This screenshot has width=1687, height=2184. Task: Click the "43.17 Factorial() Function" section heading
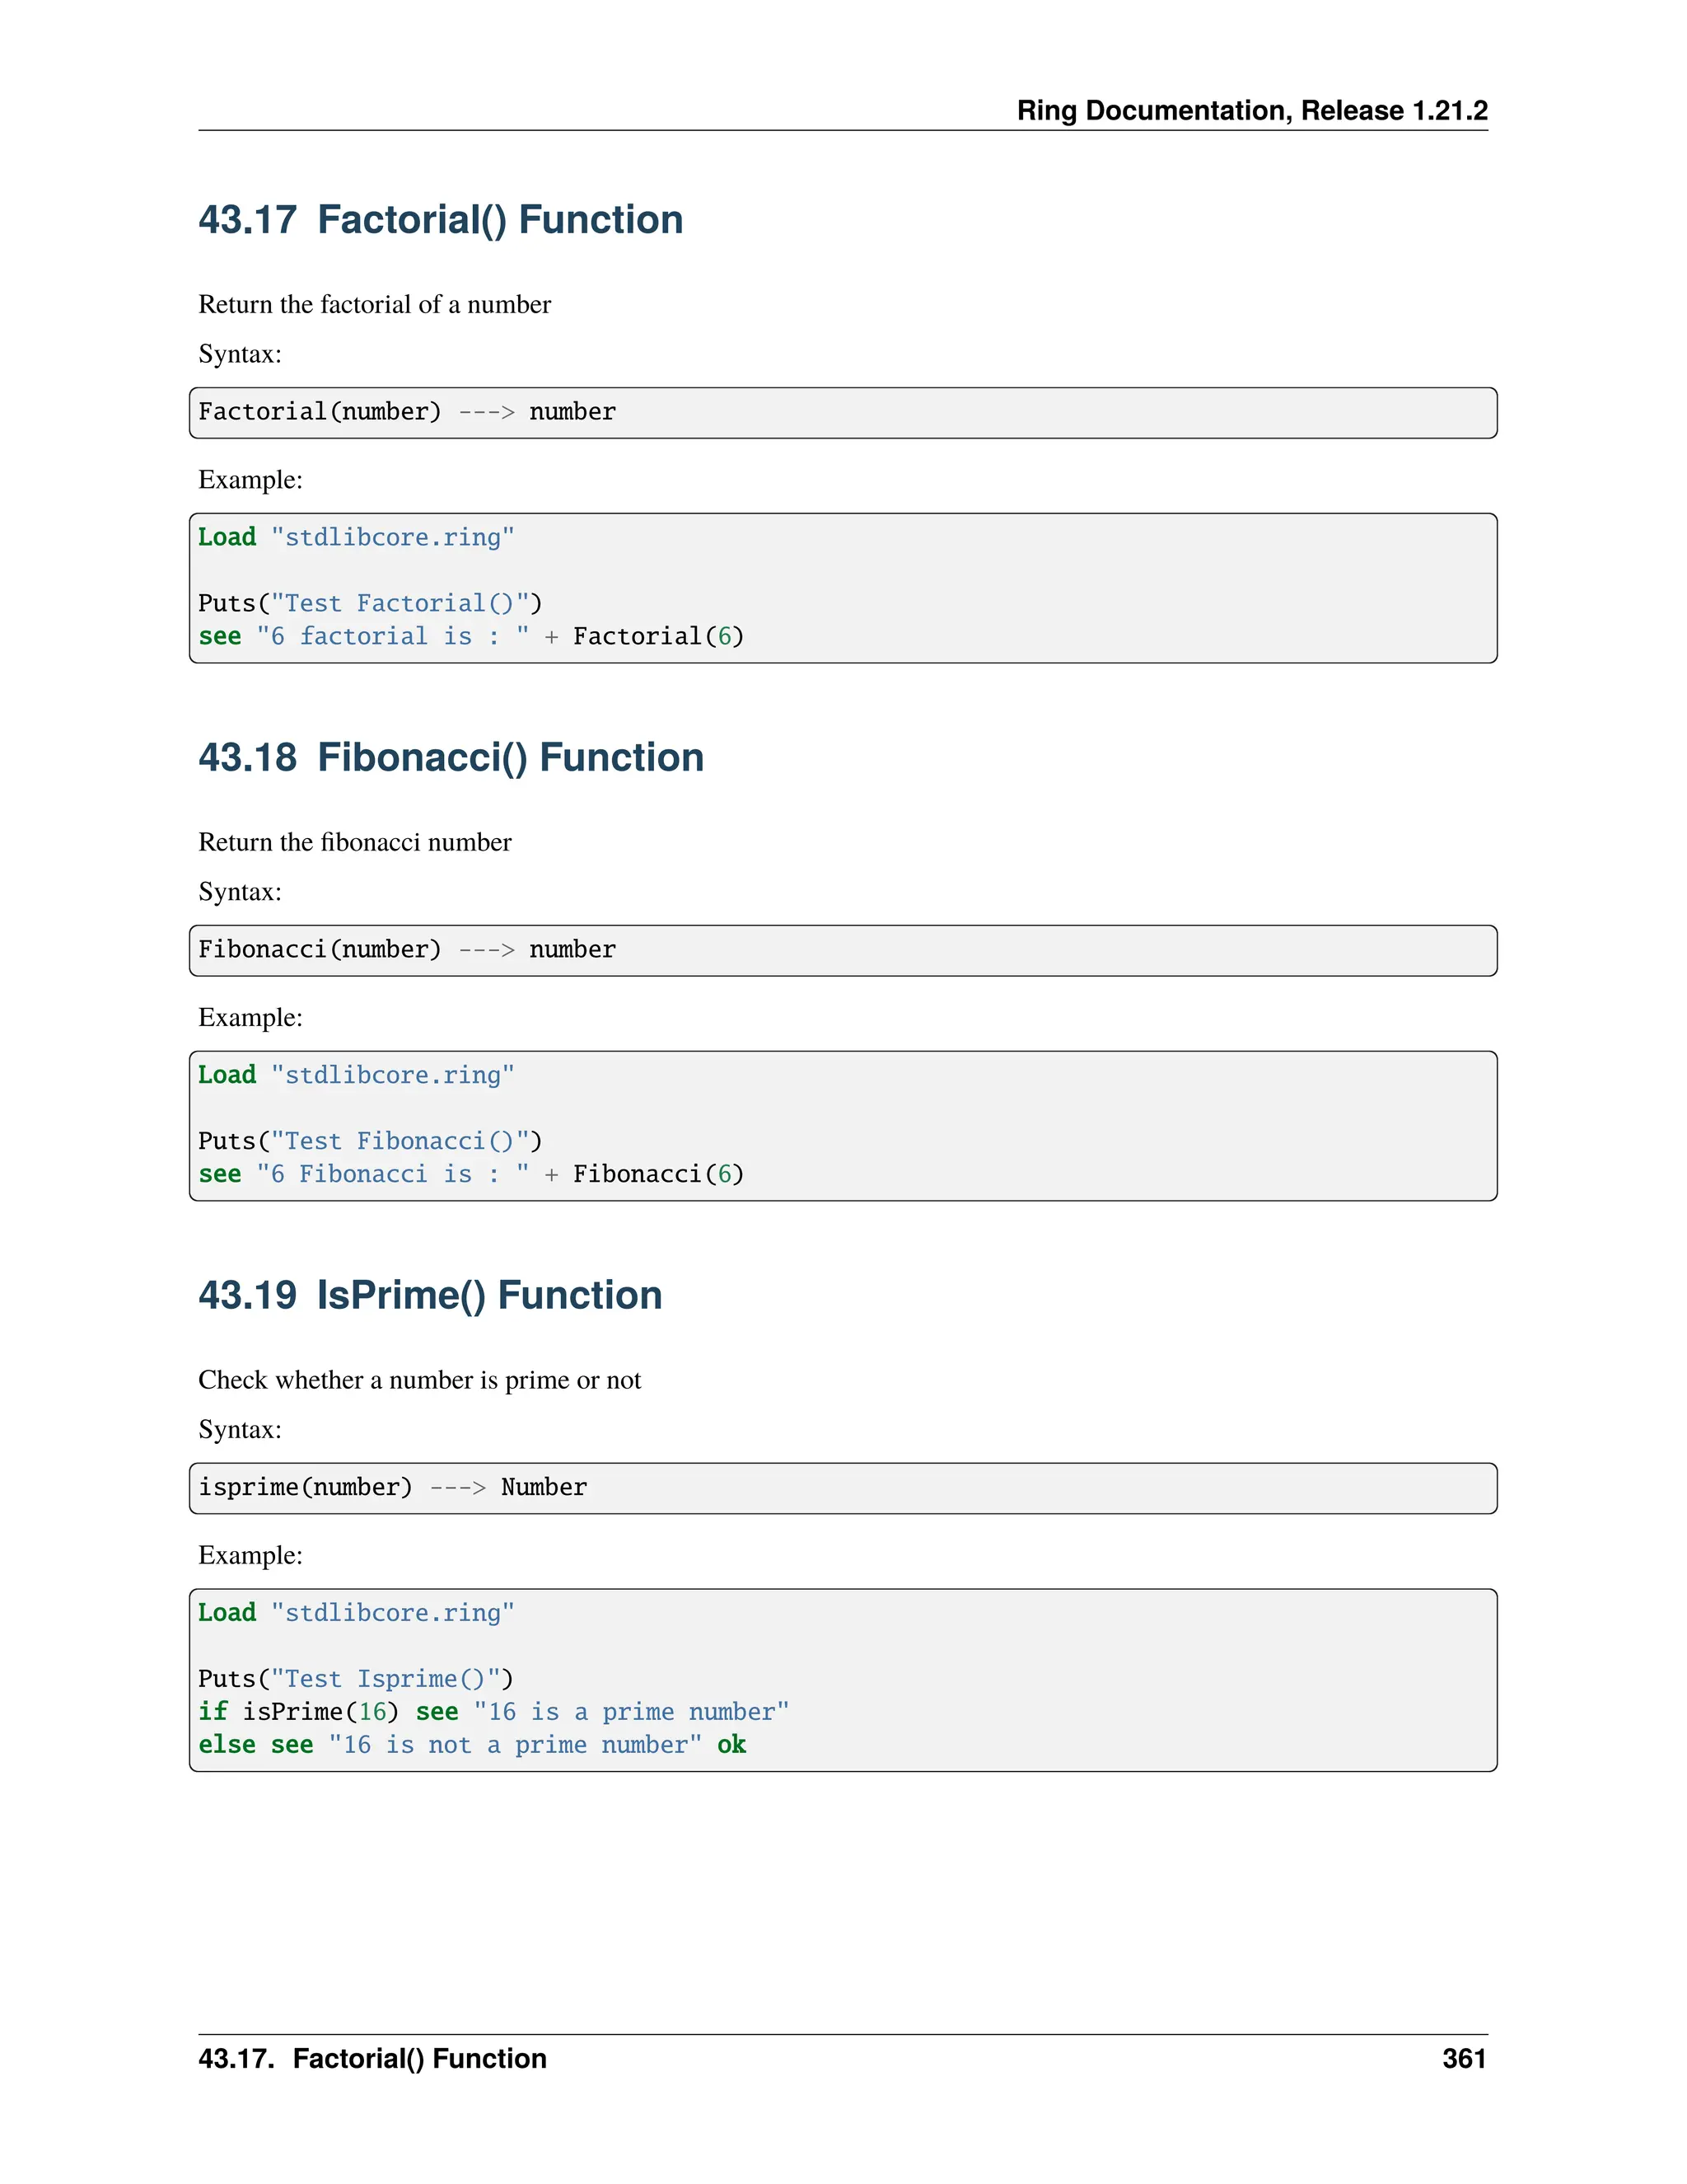(x=441, y=220)
